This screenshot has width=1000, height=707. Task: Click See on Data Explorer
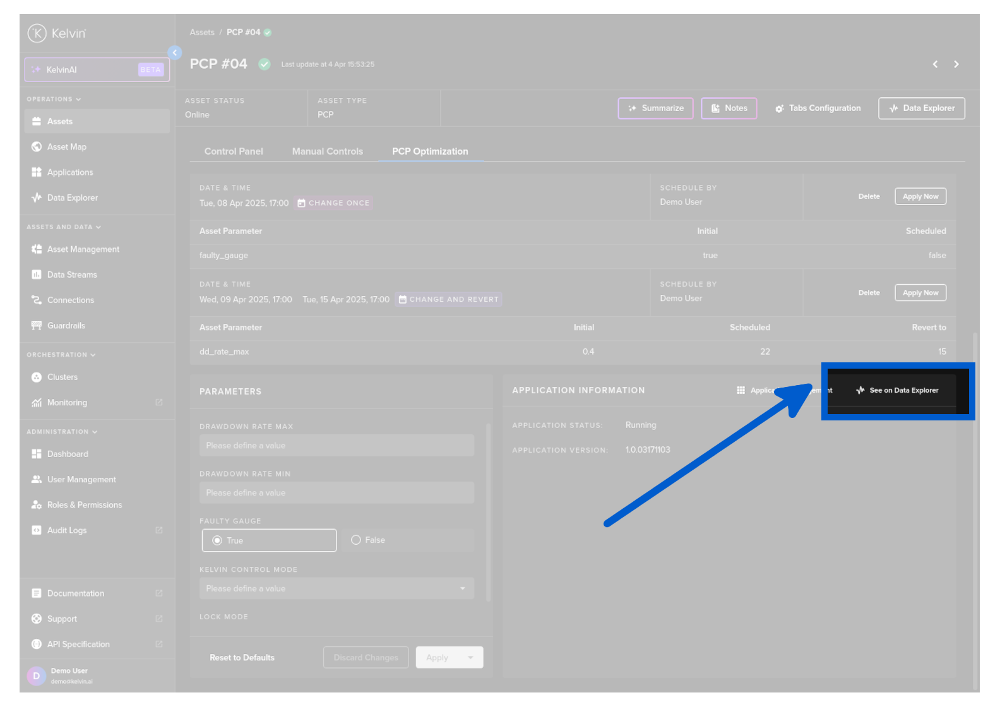897,391
